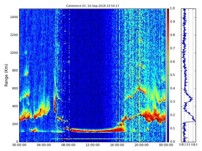Click the plot title 'Coherence 01: 16-Sep-2018 23:54:17'
The width and height of the screenshot is (202, 151).
click(x=92, y=6)
